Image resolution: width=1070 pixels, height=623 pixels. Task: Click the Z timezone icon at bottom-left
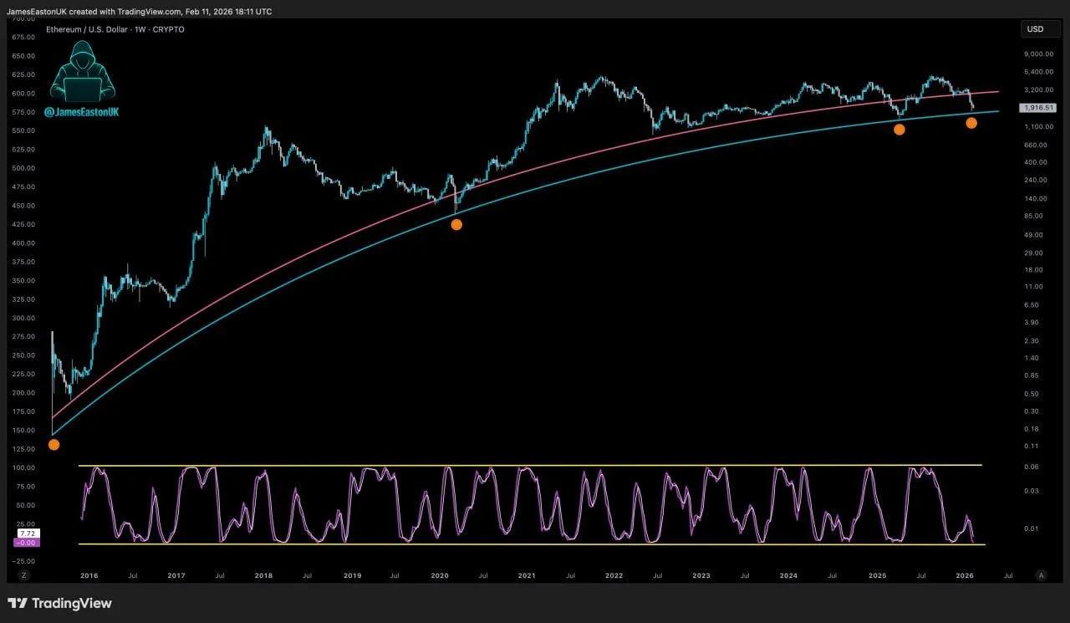coord(24,575)
